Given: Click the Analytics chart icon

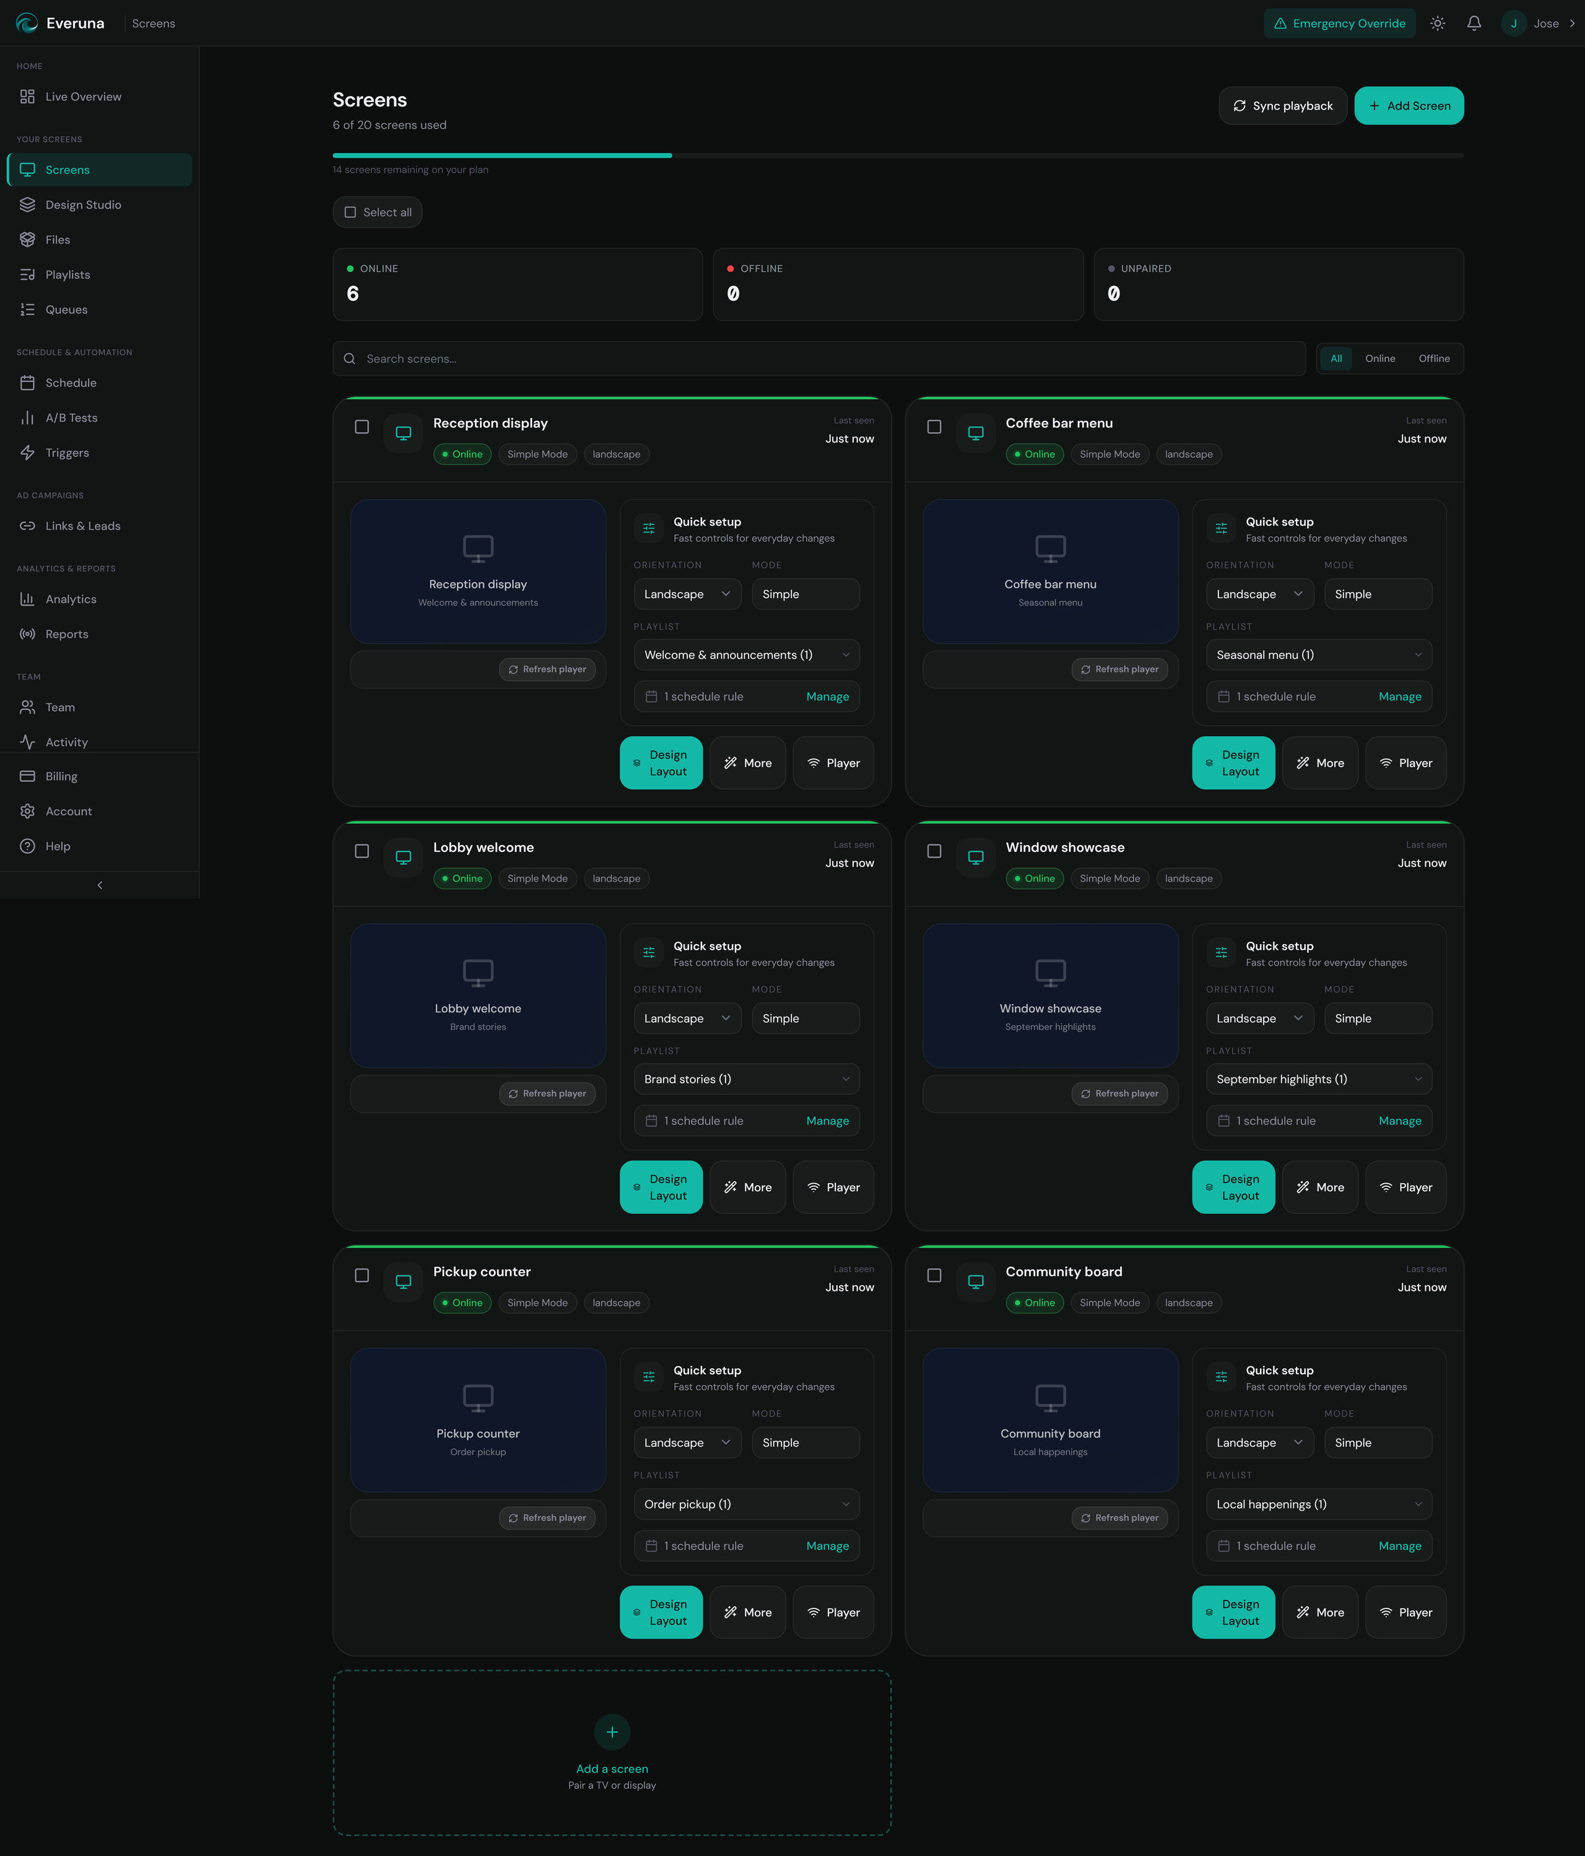Looking at the screenshot, I should [28, 599].
